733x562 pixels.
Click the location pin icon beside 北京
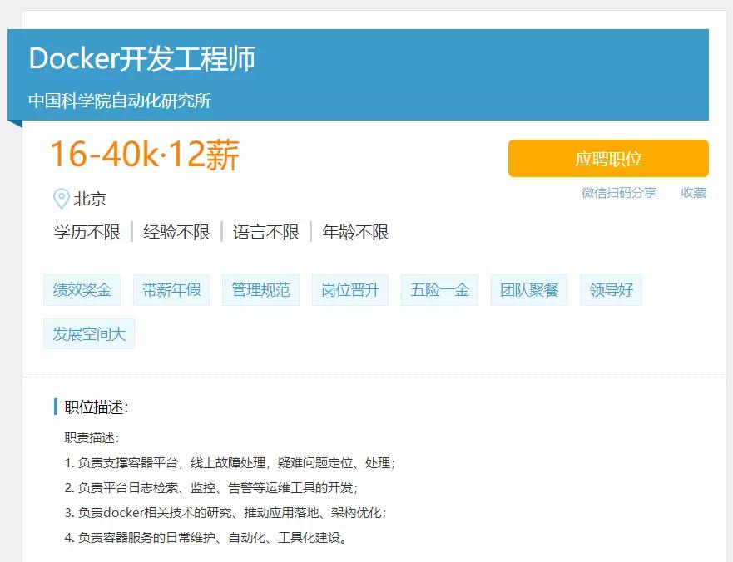tap(61, 199)
